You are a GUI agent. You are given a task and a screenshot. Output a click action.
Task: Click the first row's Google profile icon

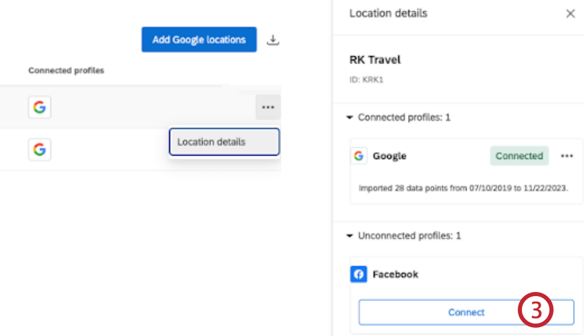[x=39, y=107]
